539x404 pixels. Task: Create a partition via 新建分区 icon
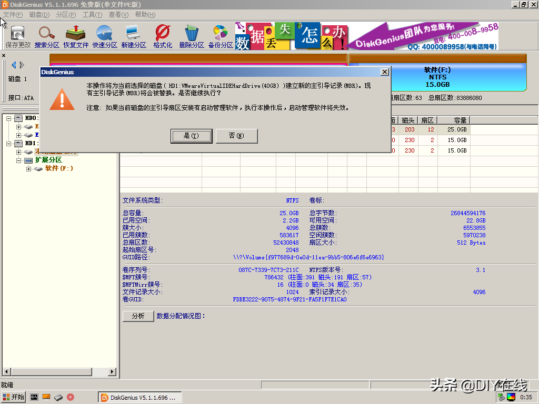click(133, 35)
